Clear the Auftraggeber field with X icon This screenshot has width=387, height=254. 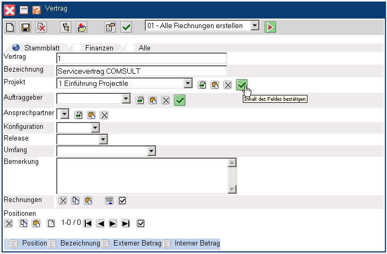tap(165, 100)
